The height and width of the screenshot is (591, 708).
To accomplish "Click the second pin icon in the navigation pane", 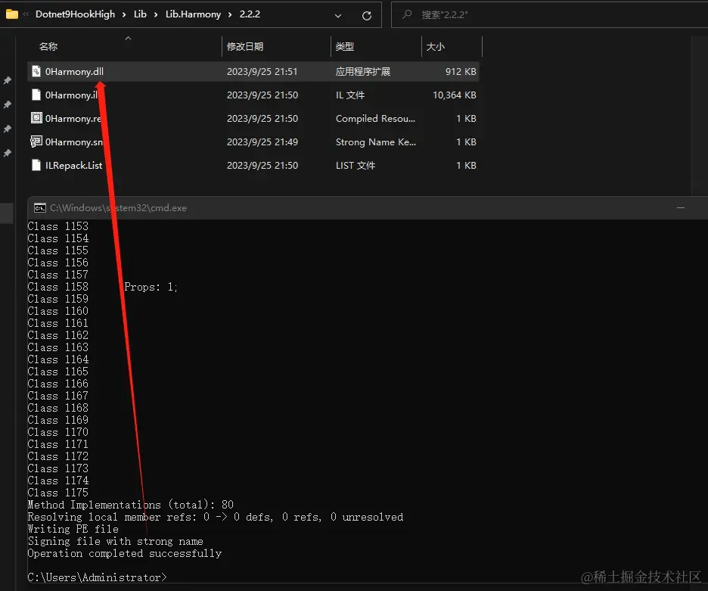I will point(8,104).
